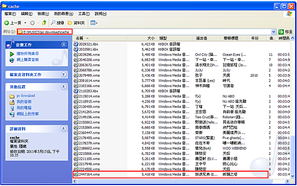Select the 2068788.wma file icon
The image size is (297, 186).
pyautogui.click(x=76, y=70)
